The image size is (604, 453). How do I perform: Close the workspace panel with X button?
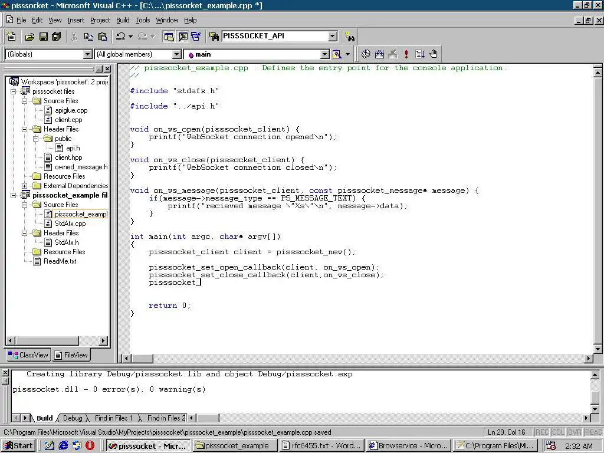click(x=107, y=69)
